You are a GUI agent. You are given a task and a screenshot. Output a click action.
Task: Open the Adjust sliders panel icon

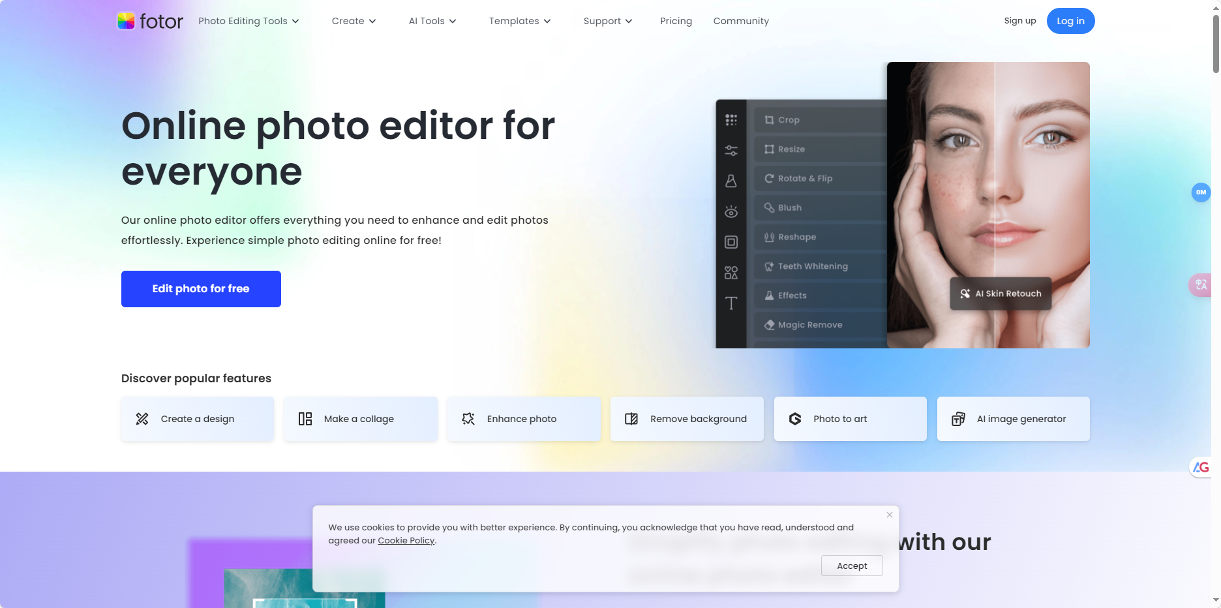point(731,149)
